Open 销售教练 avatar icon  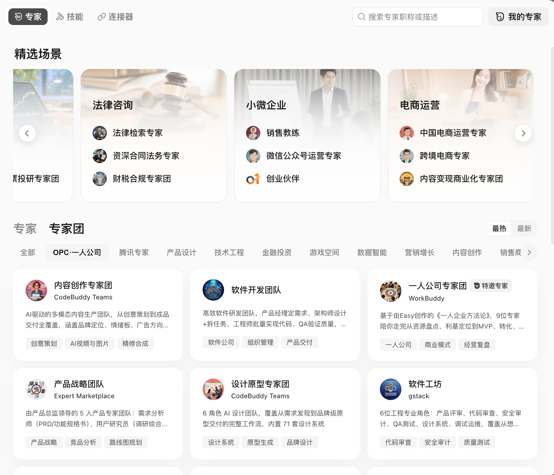click(253, 133)
